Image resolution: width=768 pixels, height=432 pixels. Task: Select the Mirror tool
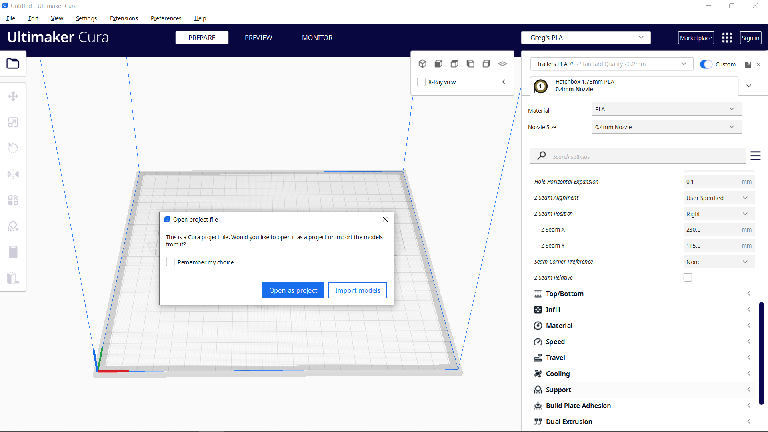[x=13, y=174]
